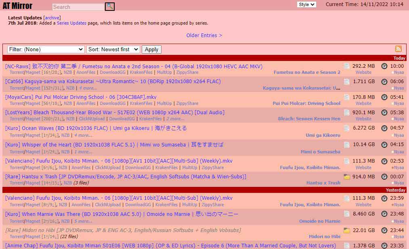Click the file icon for the NC-Raws Fumetsu entry
Screen dimensions: 409x249
pyautogui.click(x=346, y=66)
